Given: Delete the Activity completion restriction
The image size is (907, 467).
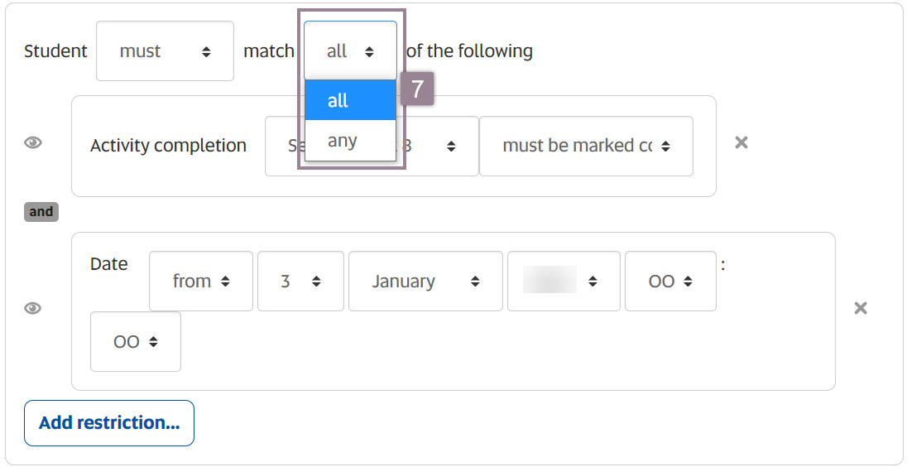Looking at the screenshot, I should 741,142.
